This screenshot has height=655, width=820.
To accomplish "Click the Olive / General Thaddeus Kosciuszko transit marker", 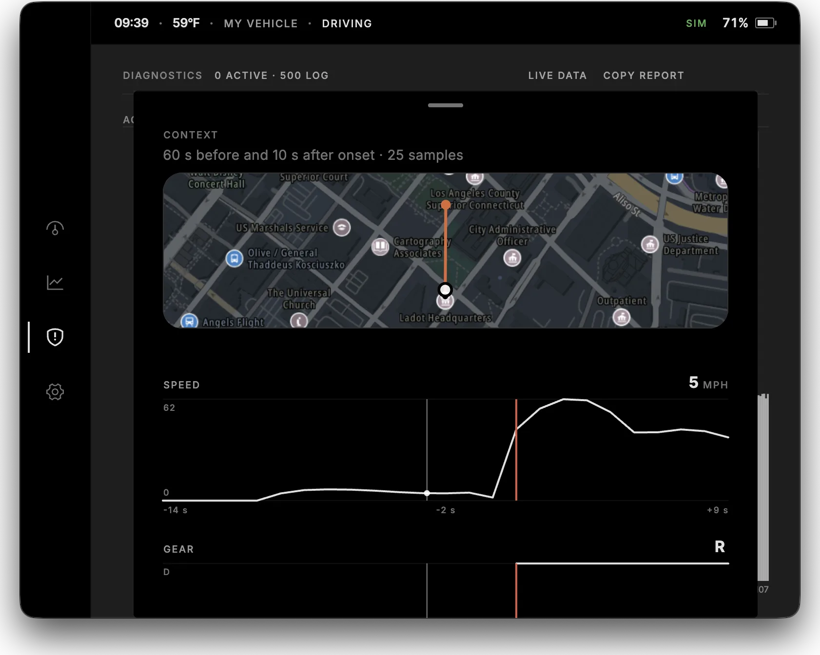I will (x=234, y=258).
